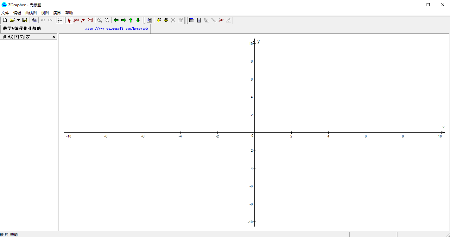This screenshot has width=450, height=237.
Task: Click the origin of the coordinate plane
Action: [254, 133]
